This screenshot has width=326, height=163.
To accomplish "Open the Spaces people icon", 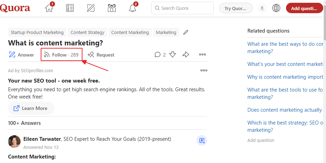I will pos(112,8).
